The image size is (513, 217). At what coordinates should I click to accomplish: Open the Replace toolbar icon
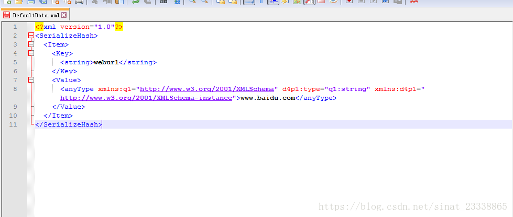pos(177,2)
